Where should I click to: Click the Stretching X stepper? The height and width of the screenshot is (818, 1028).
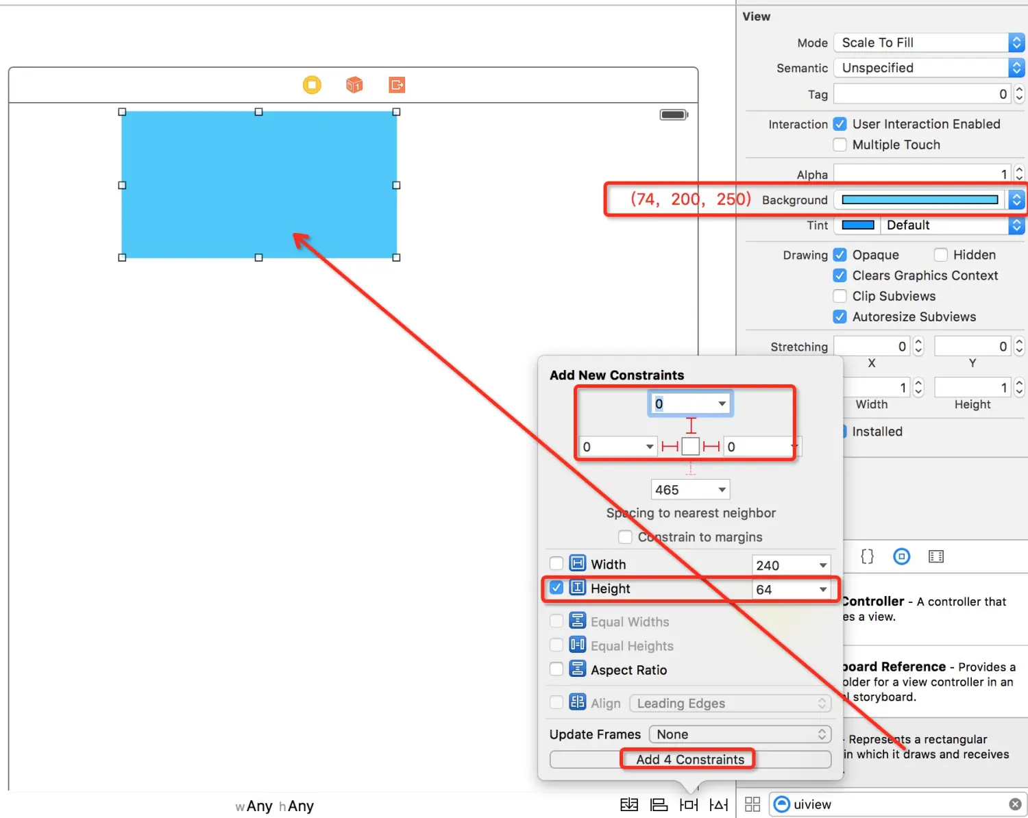click(x=918, y=347)
